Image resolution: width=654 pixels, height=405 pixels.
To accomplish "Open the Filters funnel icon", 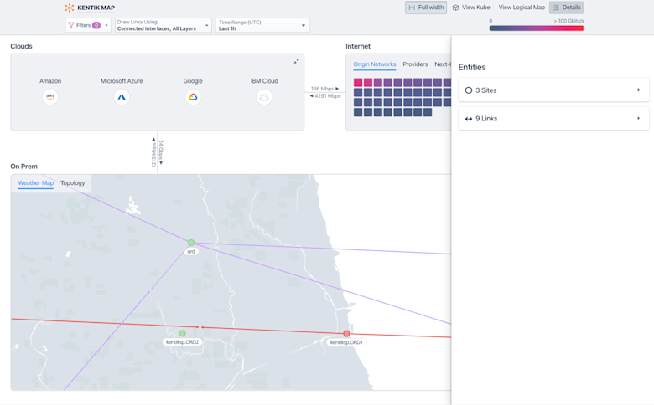I will point(71,25).
